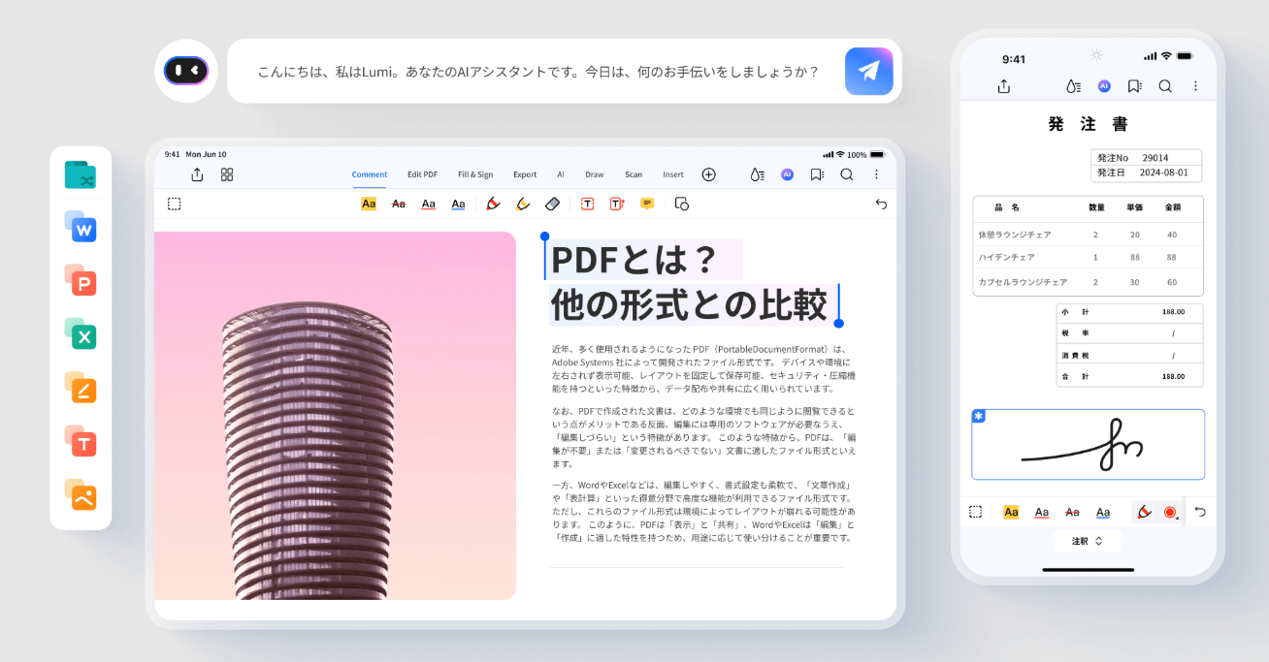Select the yellow highlight text tool on tablet
This screenshot has width=1269, height=662.
[x=369, y=204]
